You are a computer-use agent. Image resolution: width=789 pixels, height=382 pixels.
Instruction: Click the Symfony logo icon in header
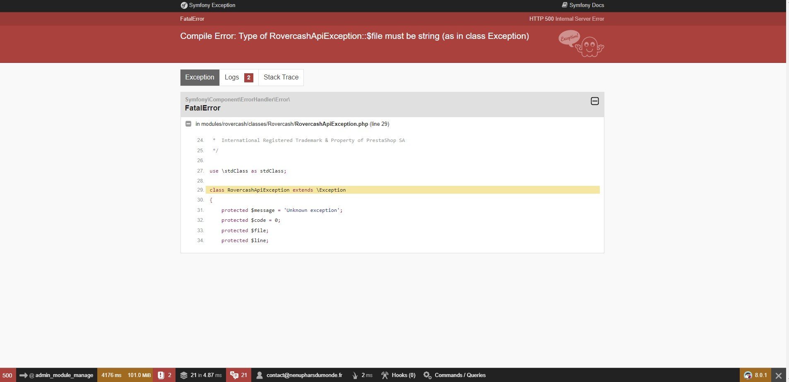(184, 5)
